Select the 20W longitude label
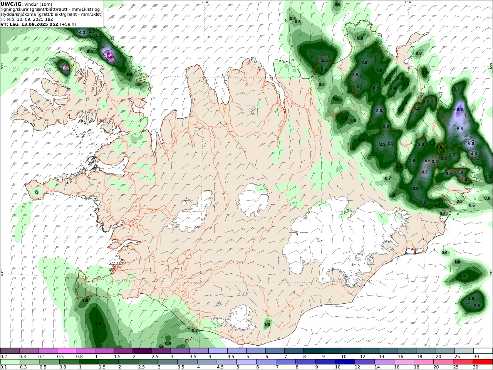The image size is (493, 370). click(205, 2)
